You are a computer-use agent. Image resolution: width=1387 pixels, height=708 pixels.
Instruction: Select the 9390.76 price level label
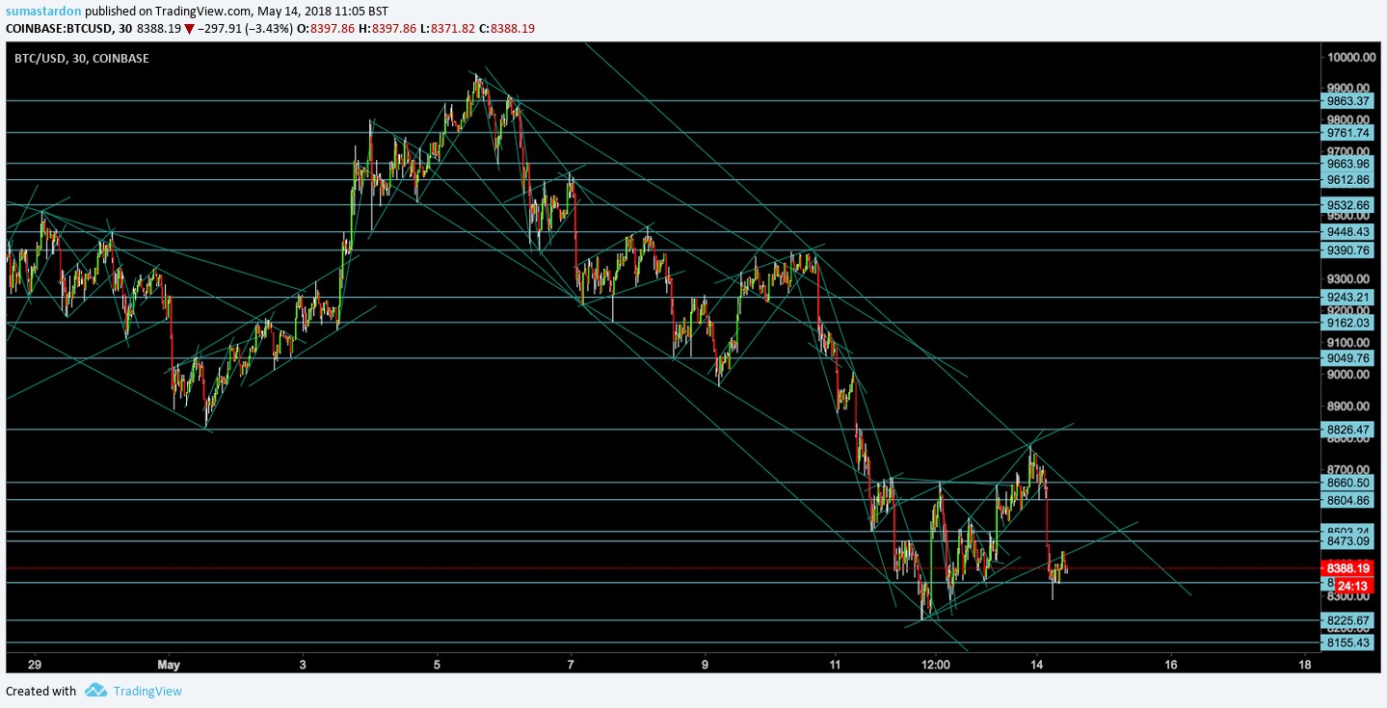tap(1347, 250)
